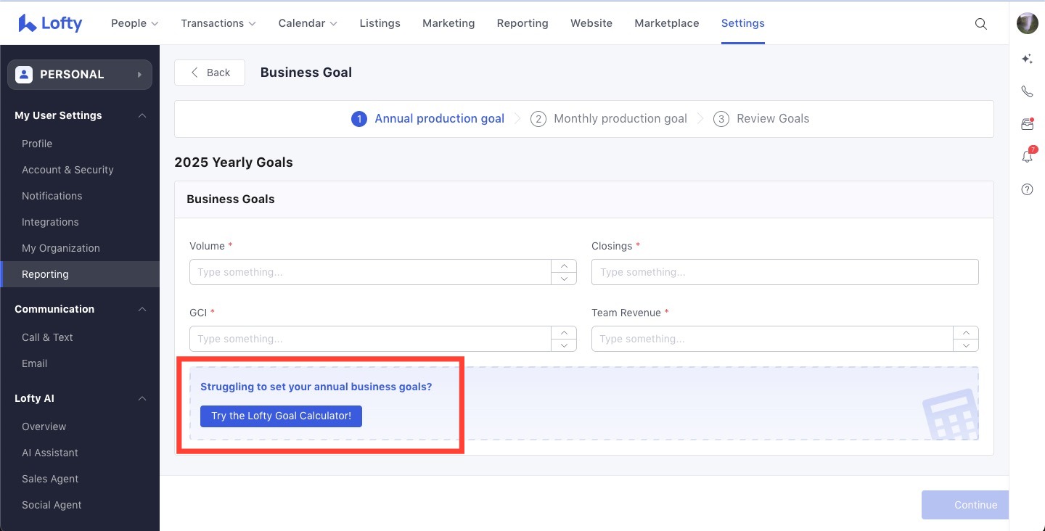This screenshot has height=531, width=1045.
Task: Click the Lofty logo in header
Action: 50,23
